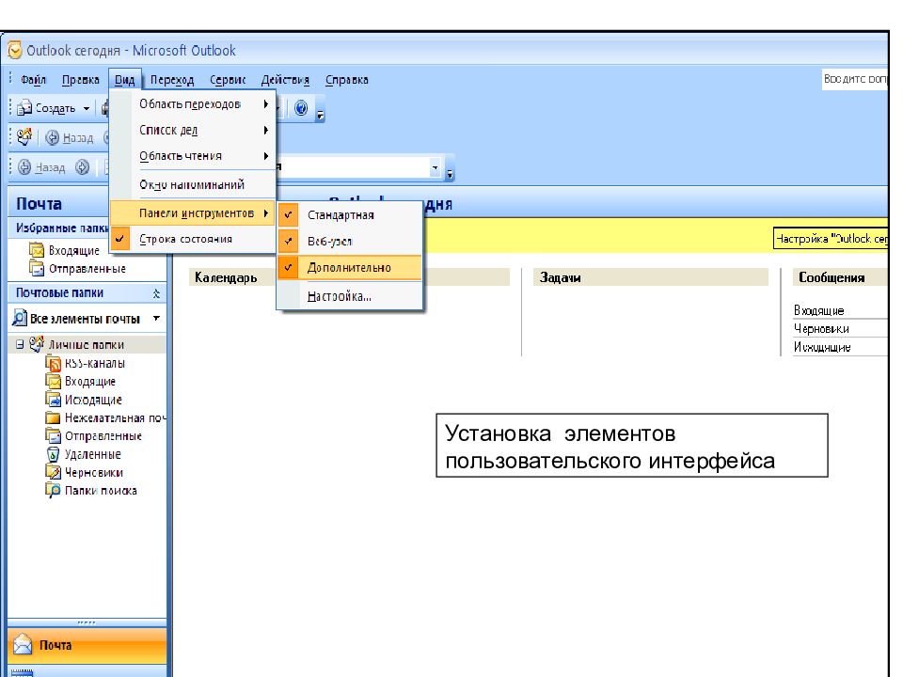
Task: Open the Черновики folder in tree
Action: click(93, 473)
